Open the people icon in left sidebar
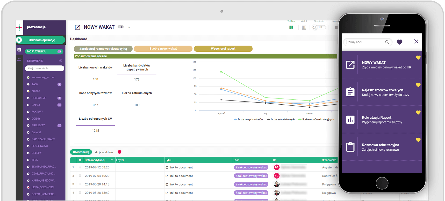 [x=19, y=59]
